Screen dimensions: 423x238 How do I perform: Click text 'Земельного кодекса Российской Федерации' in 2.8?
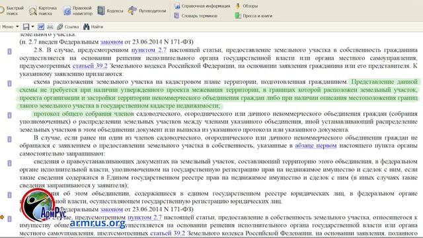click(x=172, y=66)
